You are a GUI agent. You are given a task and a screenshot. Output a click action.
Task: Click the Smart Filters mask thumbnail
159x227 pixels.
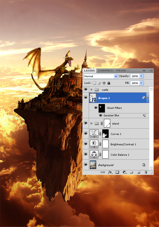(x=102, y=108)
